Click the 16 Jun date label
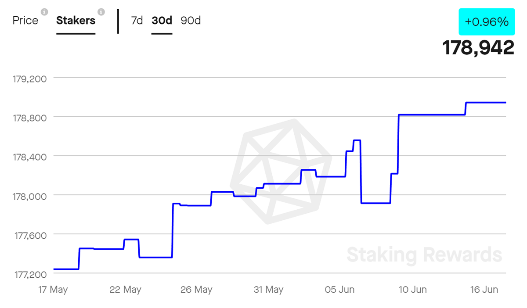The height and width of the screenshot is (308, 527). tap(483, 290)
